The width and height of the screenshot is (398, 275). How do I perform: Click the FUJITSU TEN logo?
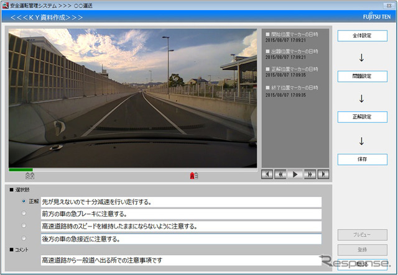tap(377, 17)
